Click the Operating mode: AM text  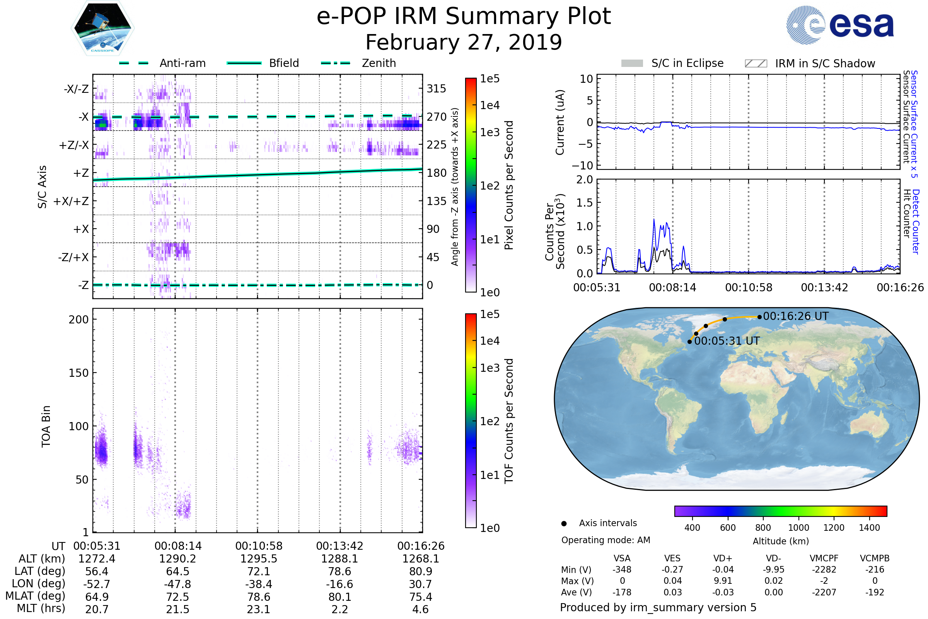(606, 540)
